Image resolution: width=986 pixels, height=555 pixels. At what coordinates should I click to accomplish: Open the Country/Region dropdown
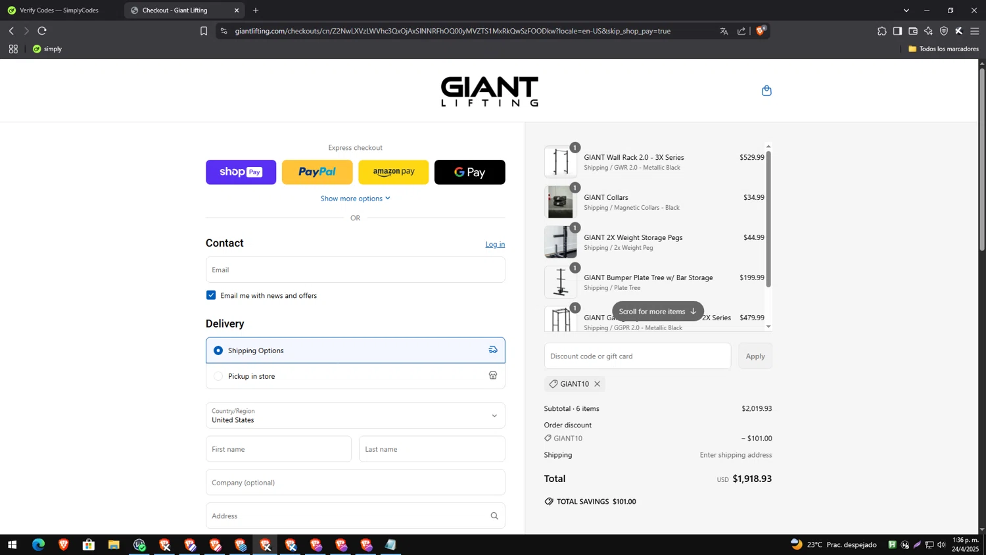355,416
